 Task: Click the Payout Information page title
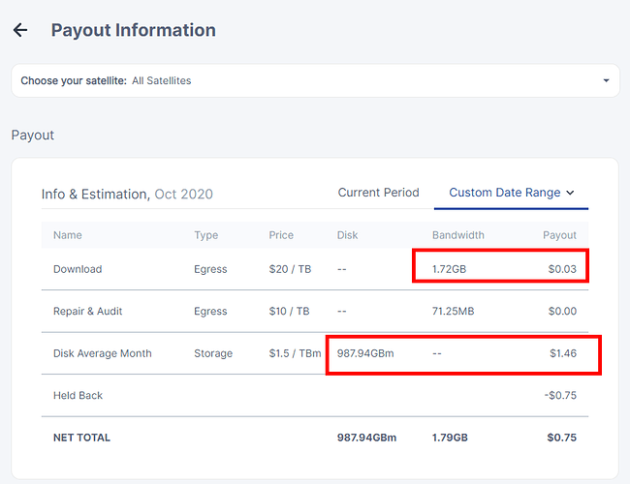[x=134, y=30]
